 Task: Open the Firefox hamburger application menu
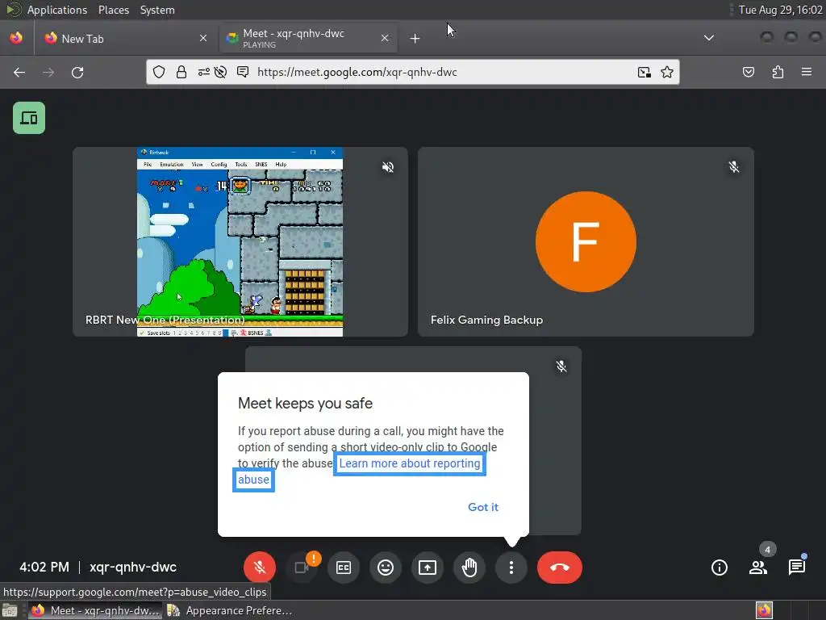pos(807,72)
